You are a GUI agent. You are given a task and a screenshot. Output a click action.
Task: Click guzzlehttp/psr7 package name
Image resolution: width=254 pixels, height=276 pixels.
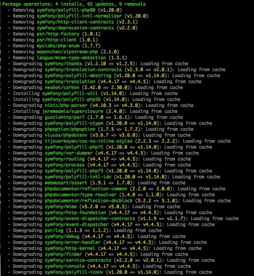[65, 117]
